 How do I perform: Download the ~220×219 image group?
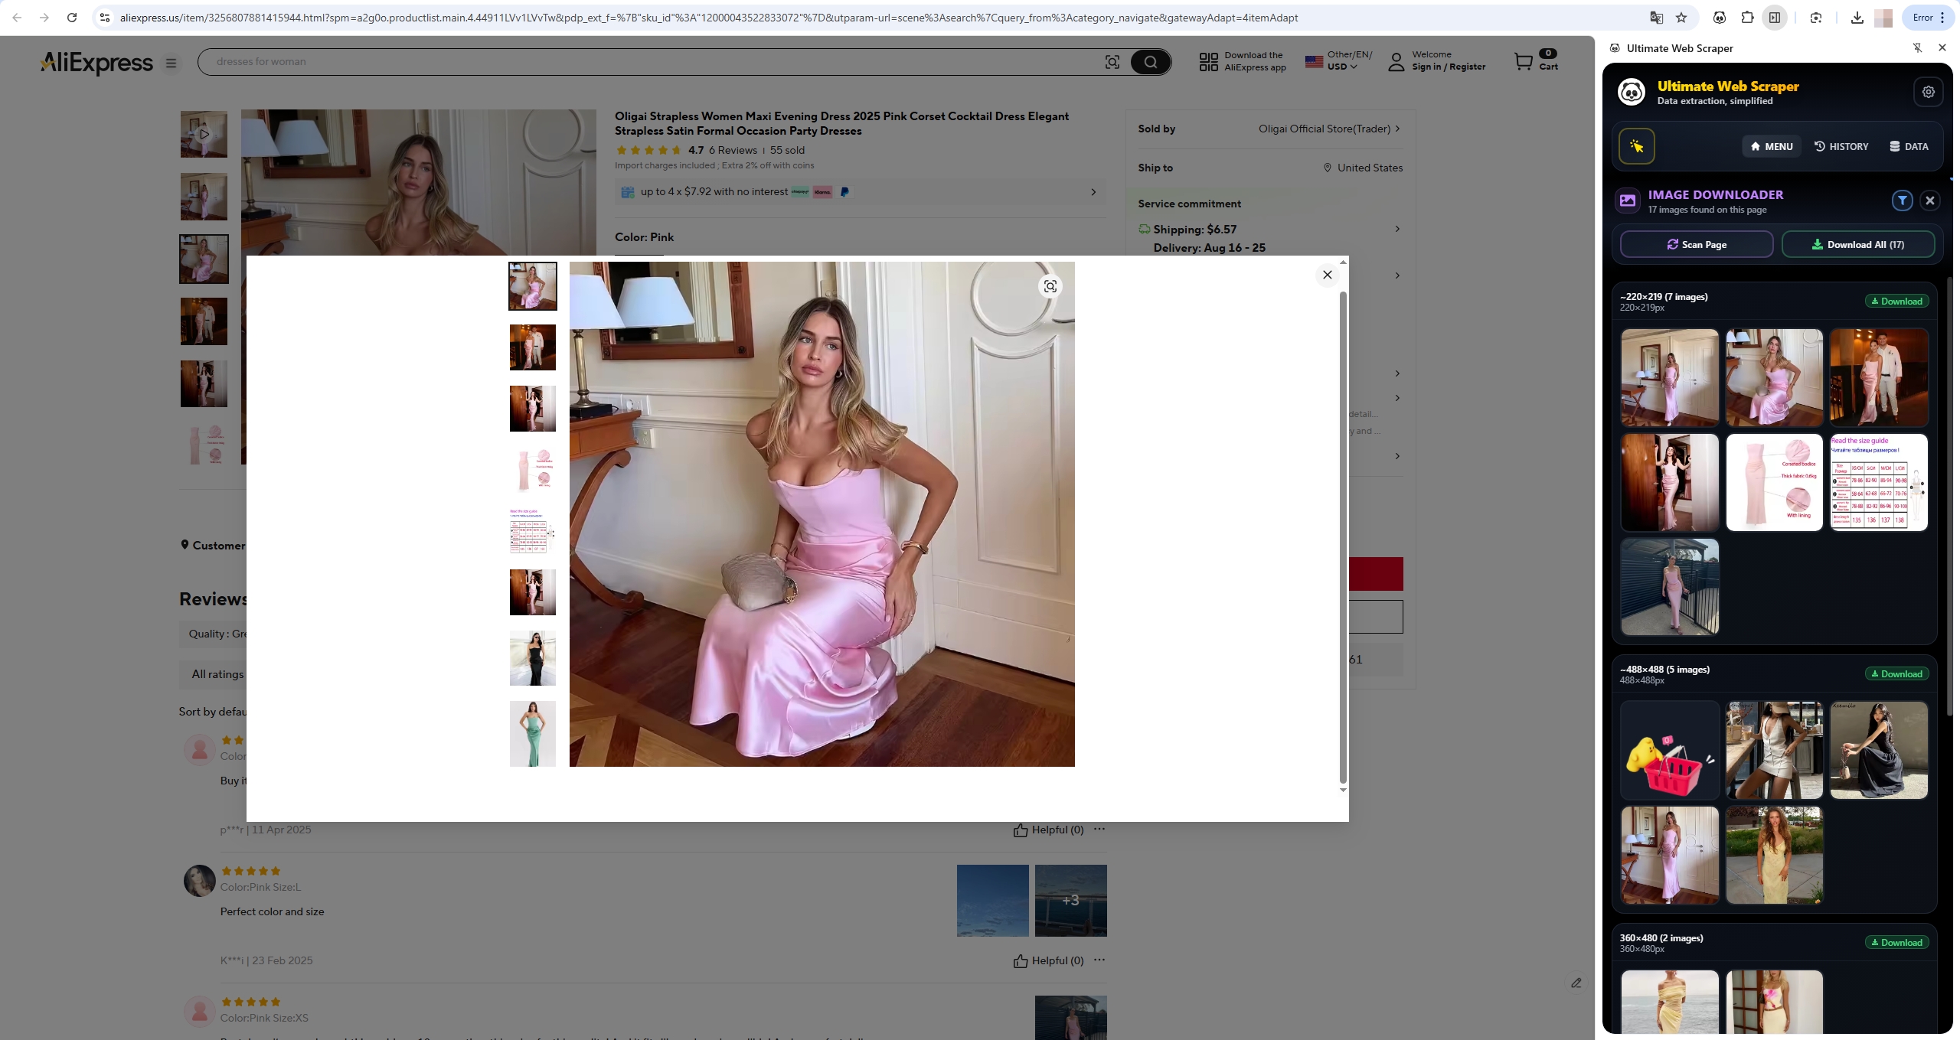(x=1896, y=302)
